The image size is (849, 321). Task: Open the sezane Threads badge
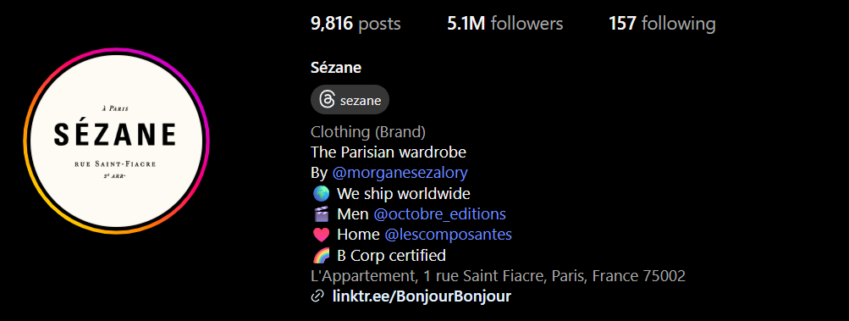[x=350, y=100]
